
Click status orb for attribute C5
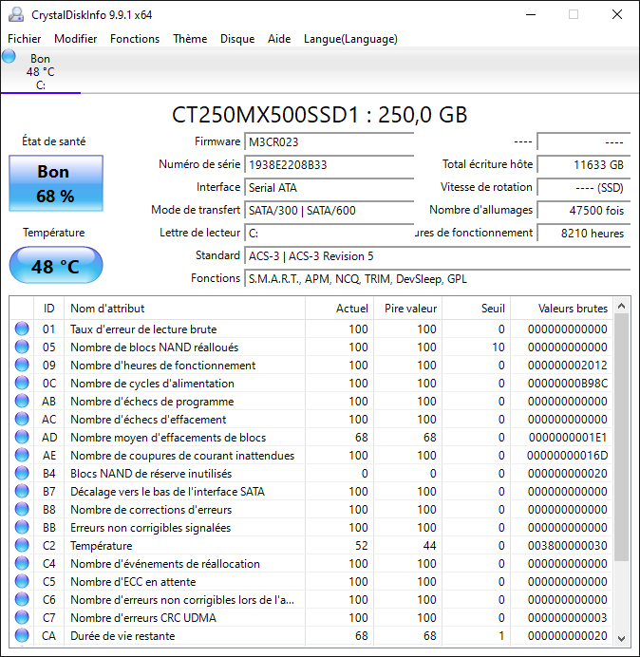[x=22, y=581]
